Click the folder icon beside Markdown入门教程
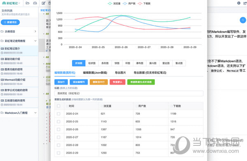The width and height of the screenshot is (247, 161). pyautogui.click(x=2, y=113)
